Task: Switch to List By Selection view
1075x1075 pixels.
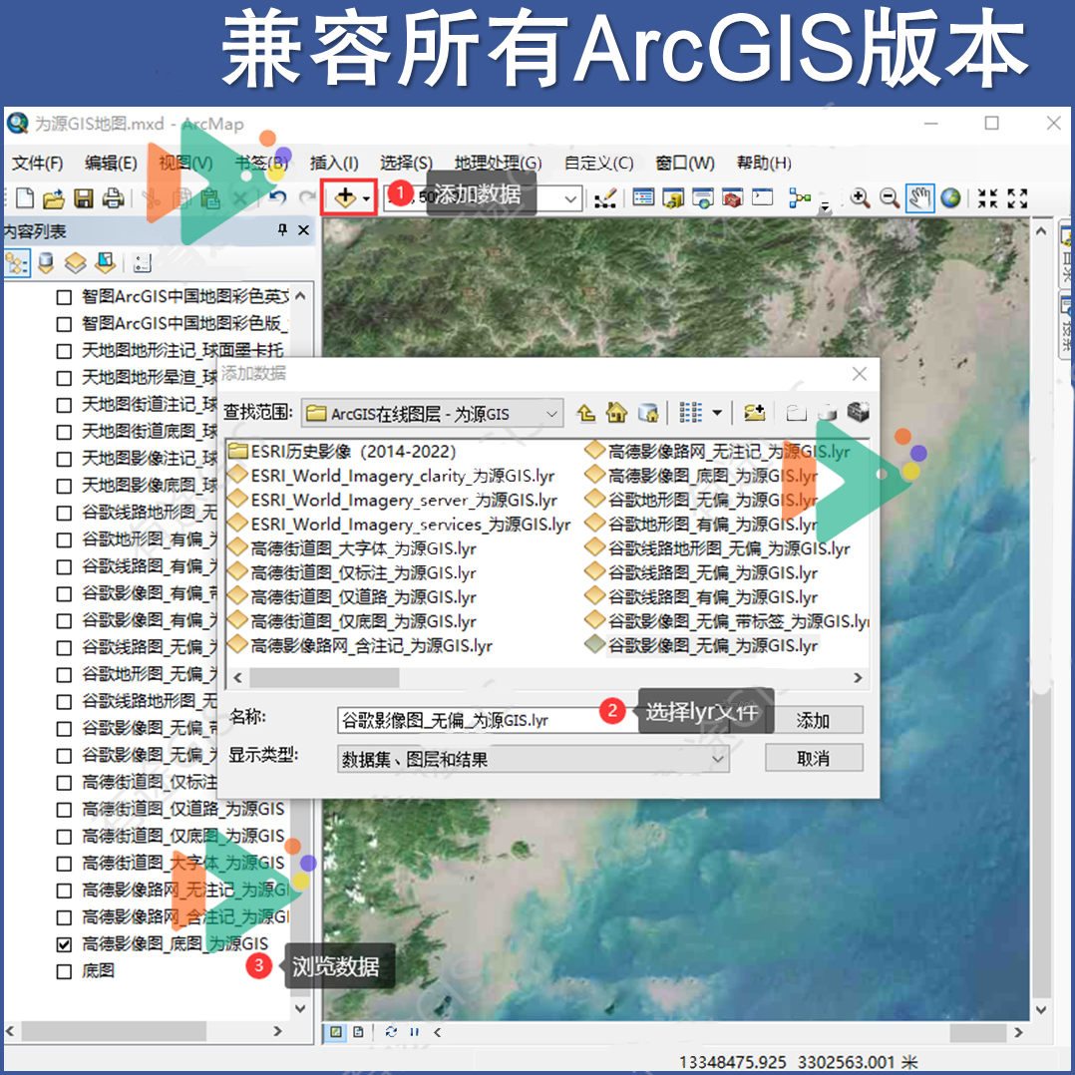Action: pyautogui.click(x=105, y=263)
